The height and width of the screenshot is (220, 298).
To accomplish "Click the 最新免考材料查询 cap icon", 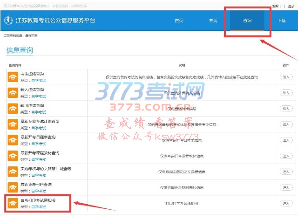I will 13,187.
